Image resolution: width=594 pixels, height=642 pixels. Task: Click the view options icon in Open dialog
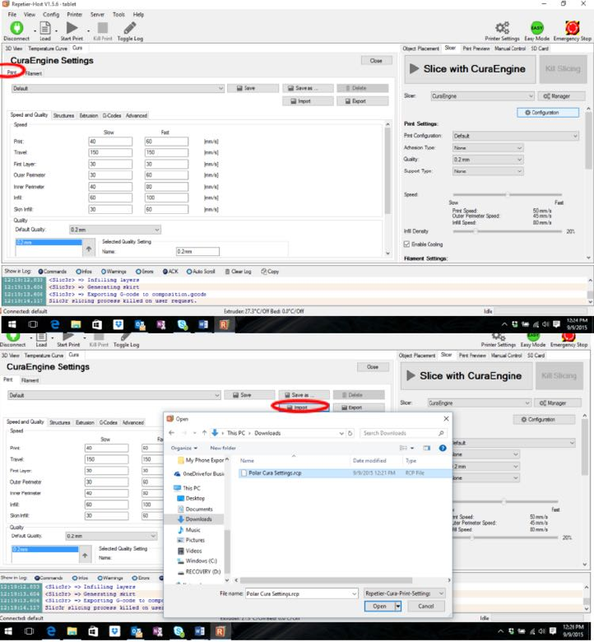tap(403, 448)
